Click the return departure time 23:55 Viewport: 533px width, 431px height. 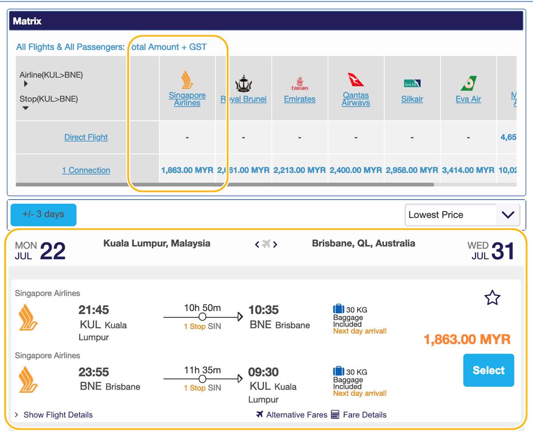[x=94, y=372]
